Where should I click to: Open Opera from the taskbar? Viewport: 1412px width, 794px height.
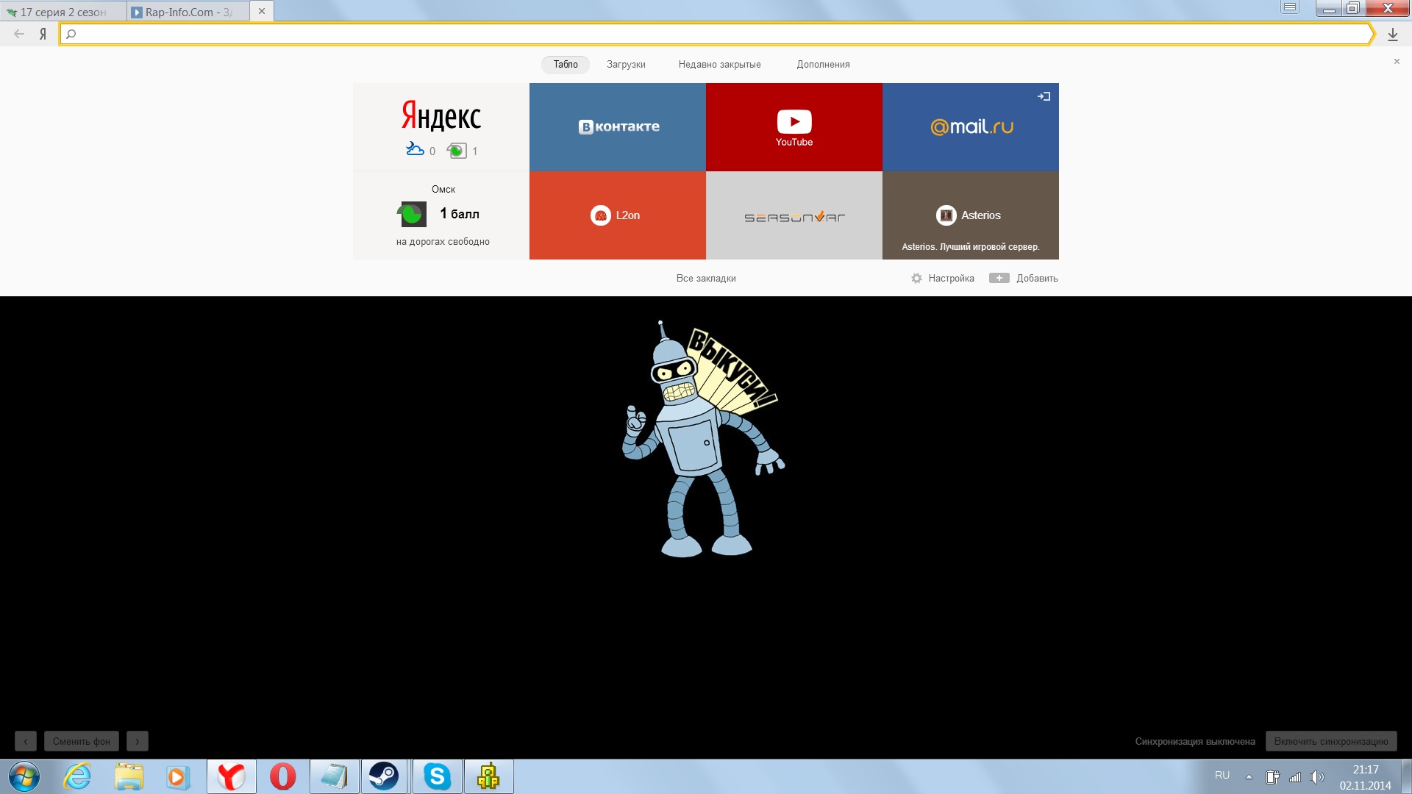(283, 776)
